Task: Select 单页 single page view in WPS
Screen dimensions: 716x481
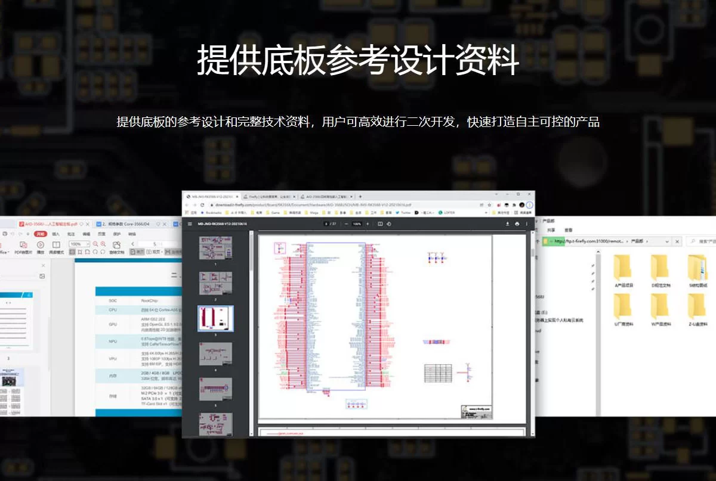Action: click(x=137, y=252)
